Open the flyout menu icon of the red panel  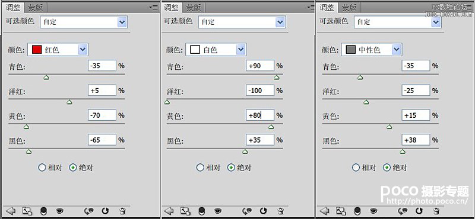(154, 7)
